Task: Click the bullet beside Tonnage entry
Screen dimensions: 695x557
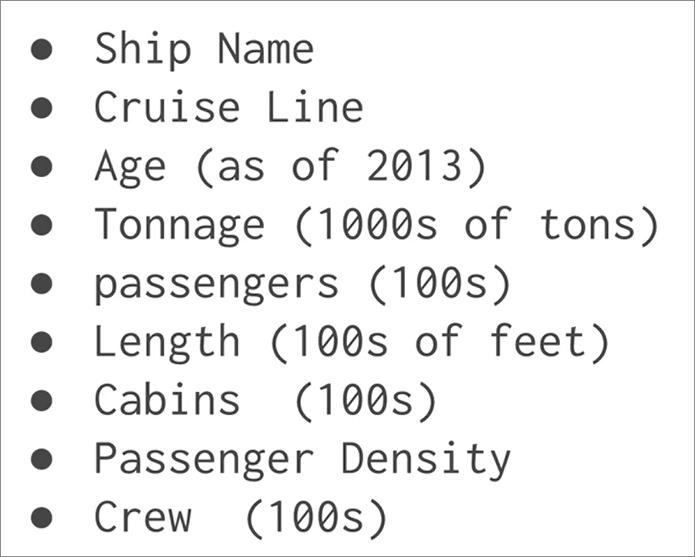Action: 42,224
